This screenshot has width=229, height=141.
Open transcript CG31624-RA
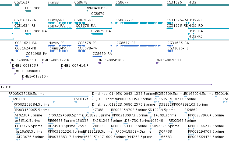coord(25,20)
